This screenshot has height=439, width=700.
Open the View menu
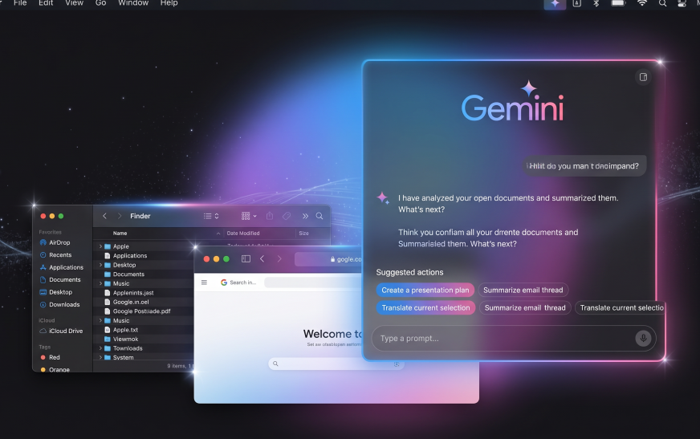74,3
